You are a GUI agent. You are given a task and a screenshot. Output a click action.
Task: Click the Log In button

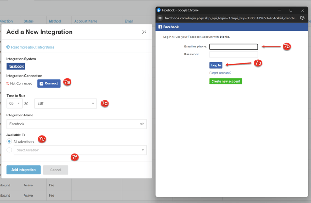[216, 65]
